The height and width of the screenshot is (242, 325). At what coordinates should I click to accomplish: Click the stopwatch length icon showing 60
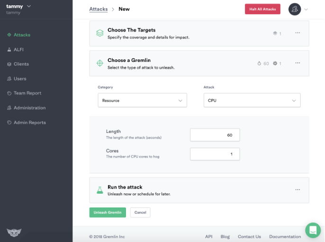(x=259, y=63)
